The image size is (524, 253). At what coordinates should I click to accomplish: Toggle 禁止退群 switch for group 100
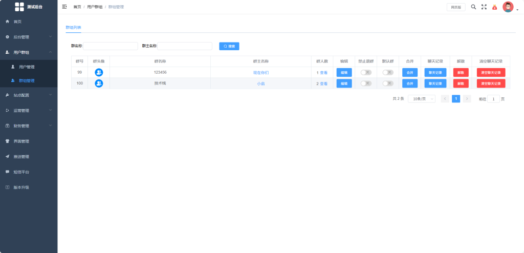point(366,83)
